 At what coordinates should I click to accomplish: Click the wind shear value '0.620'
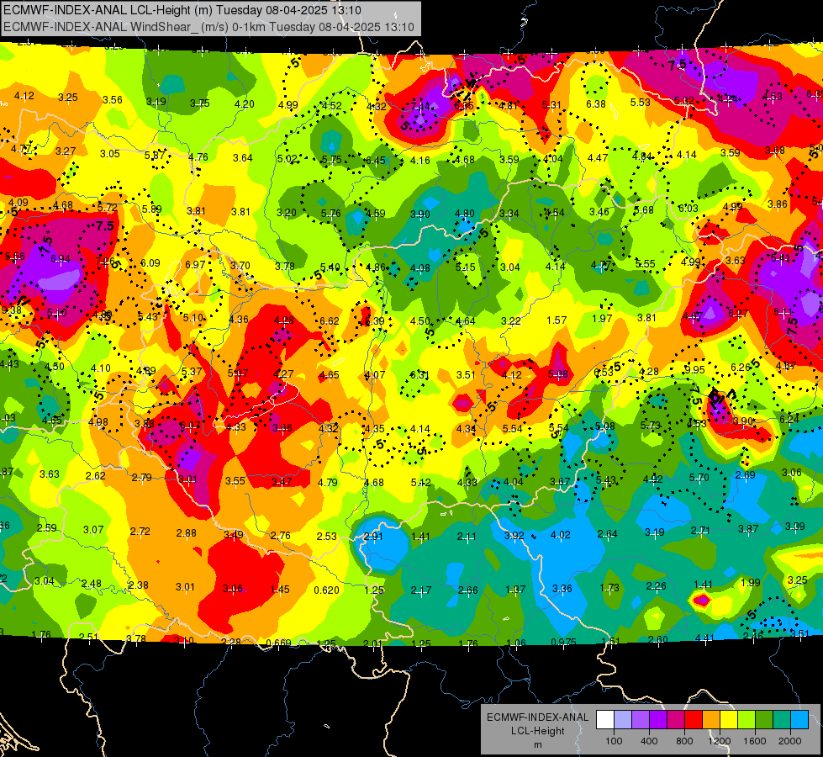point(326,590)
